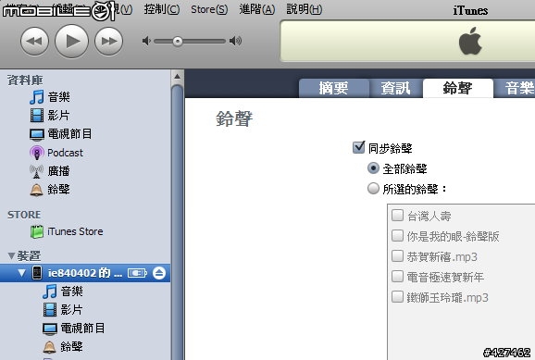Viewport: 535px width, 360px height.
Task: Click the sidebar vertical scrollbar thumb
Action: point(178,222)
